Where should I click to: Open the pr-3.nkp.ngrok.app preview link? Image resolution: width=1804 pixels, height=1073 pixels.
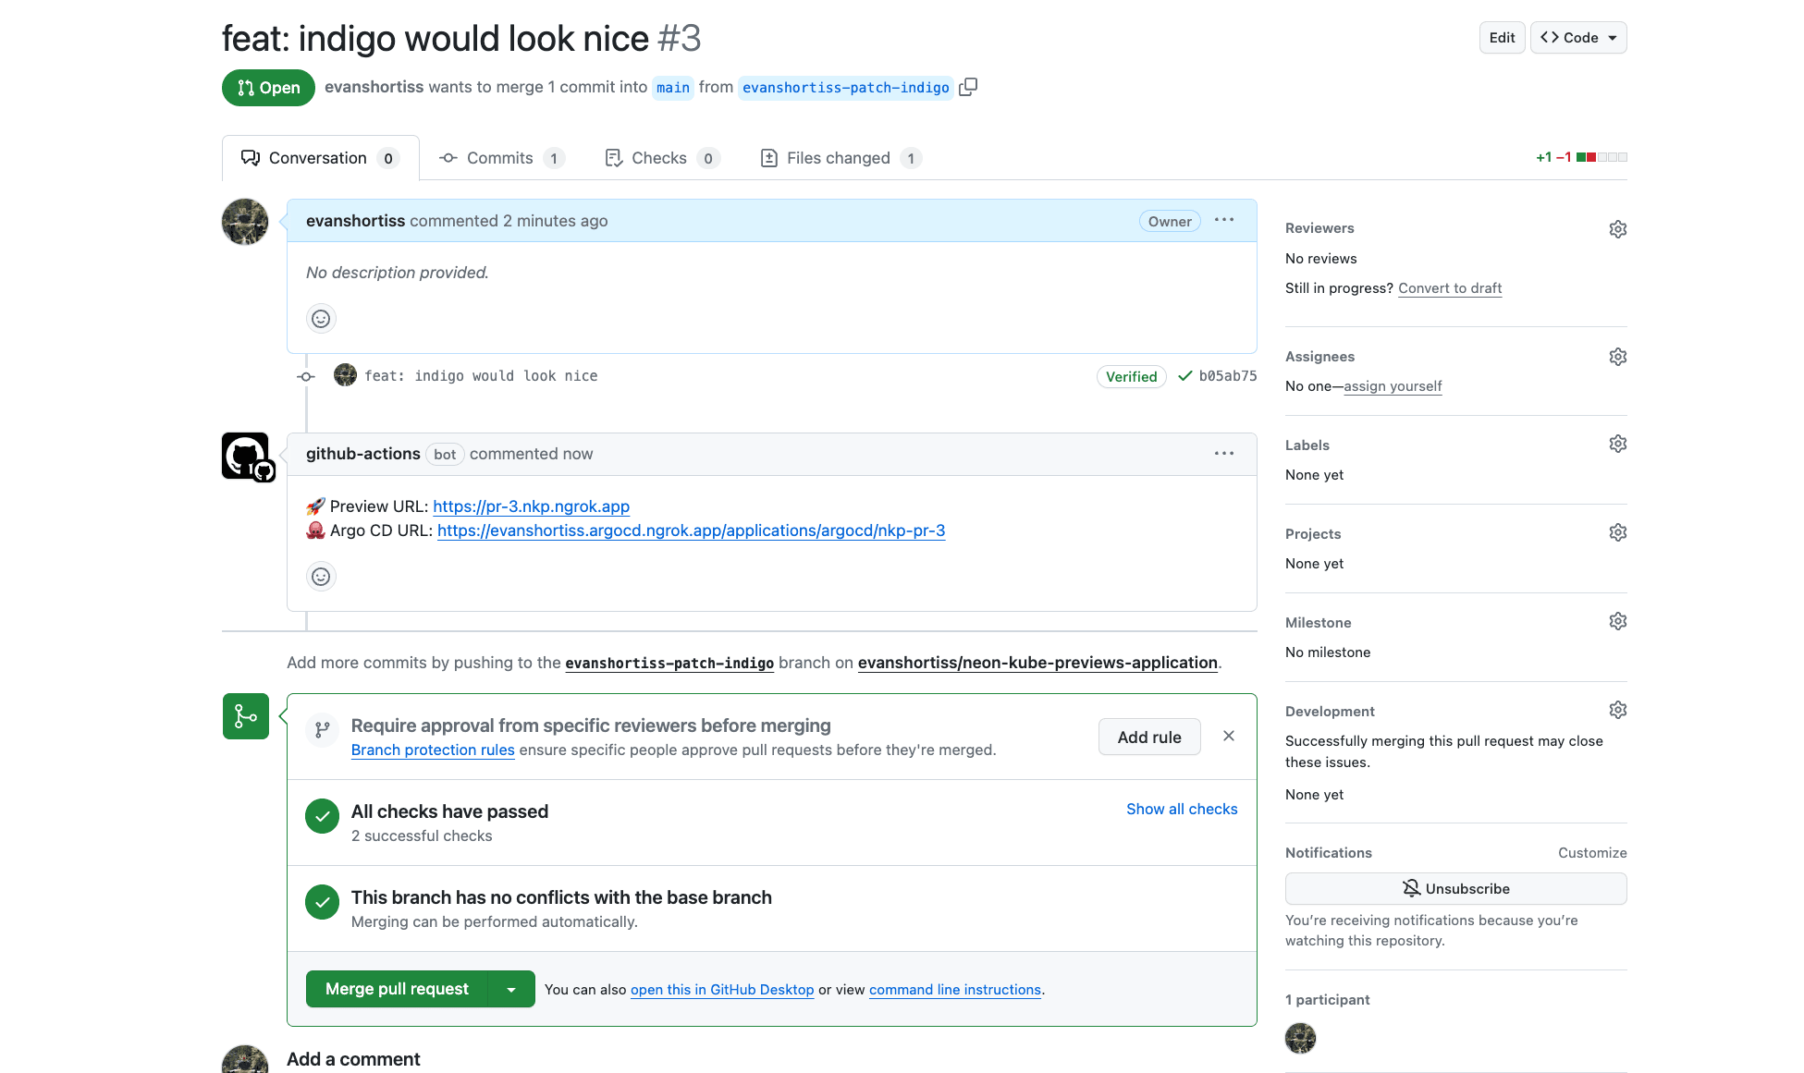tap(531, 506)
